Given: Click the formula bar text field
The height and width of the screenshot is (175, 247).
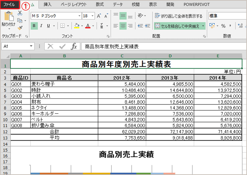Looking at the screenshot, I should 164,47.
